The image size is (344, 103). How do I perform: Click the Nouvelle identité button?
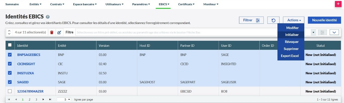click(x=324, y=20)
